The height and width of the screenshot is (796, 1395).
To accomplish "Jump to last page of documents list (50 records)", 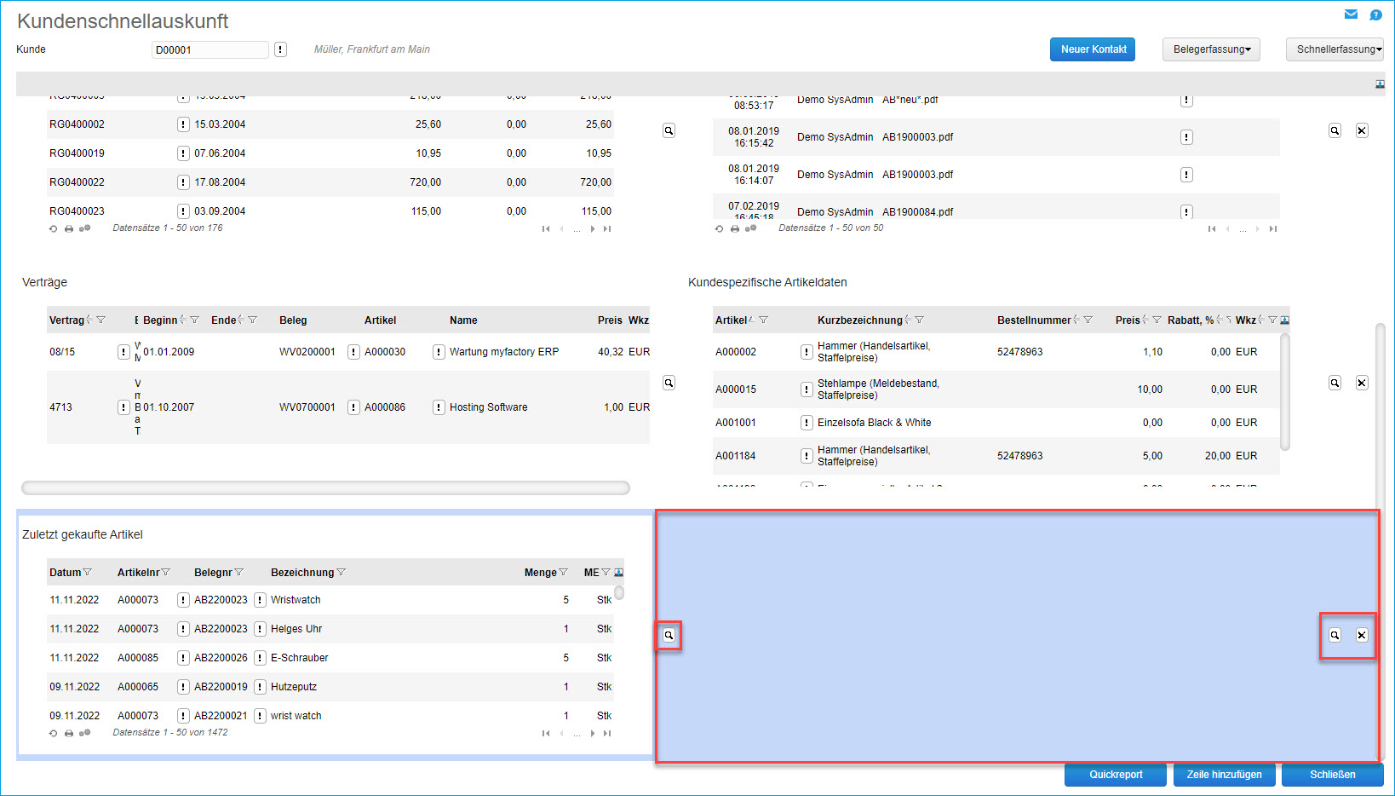I will pos(1273,228).
